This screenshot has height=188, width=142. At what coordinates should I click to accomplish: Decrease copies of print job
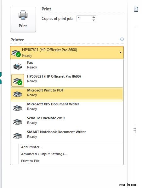point(94,20)
